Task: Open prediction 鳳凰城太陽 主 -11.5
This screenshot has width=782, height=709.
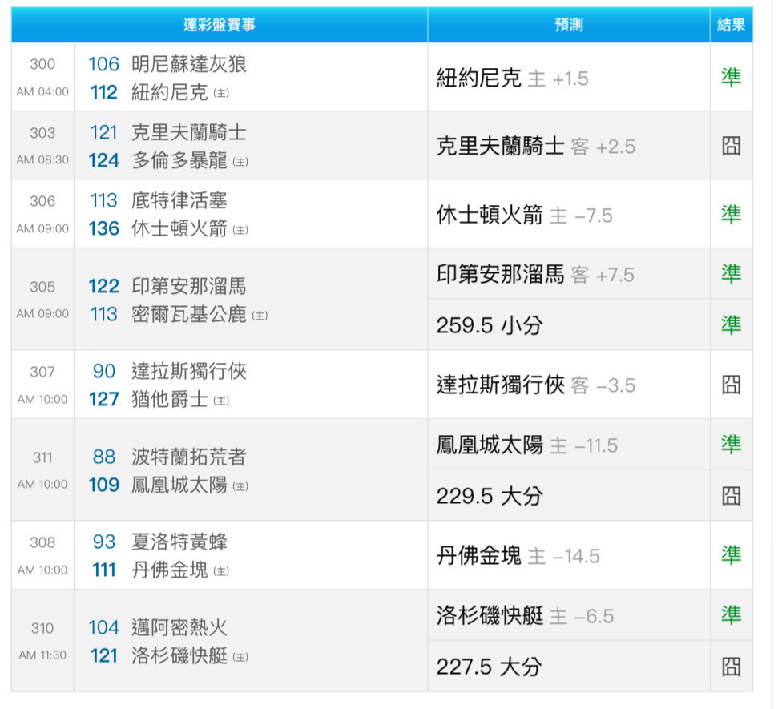Action: (x=527, y=445)
